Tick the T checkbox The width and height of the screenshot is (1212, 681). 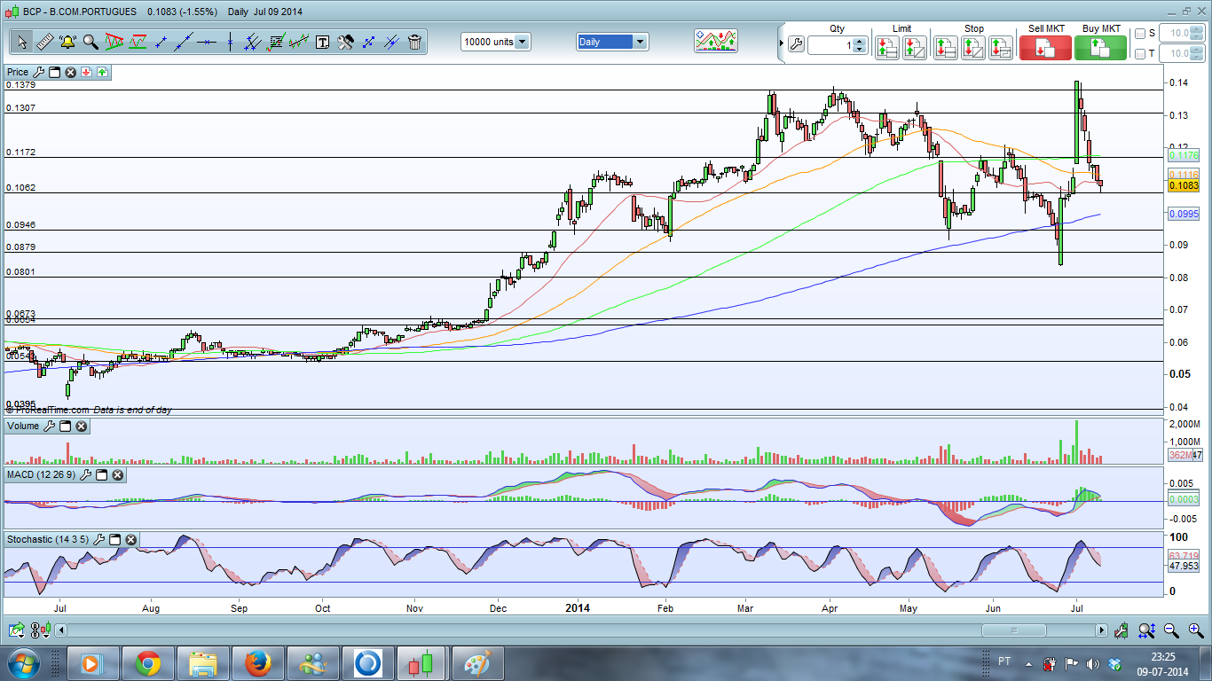tap(1140, 54)
